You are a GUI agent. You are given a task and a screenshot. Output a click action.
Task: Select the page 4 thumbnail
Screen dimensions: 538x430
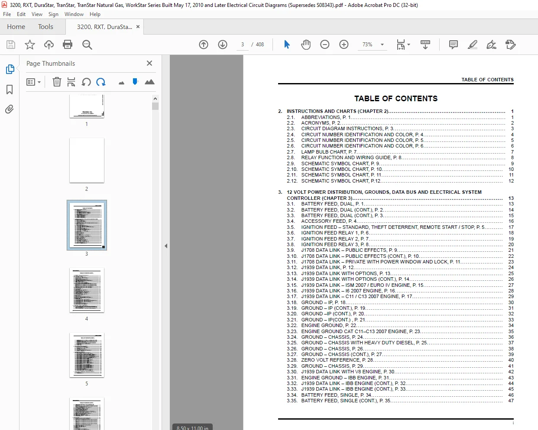click(87, 290)
